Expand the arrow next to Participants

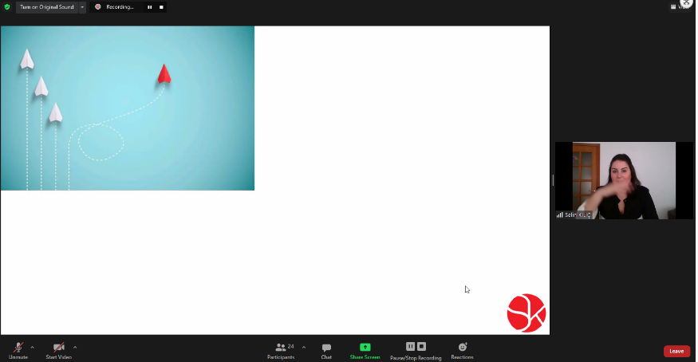(x=304, y=347)
